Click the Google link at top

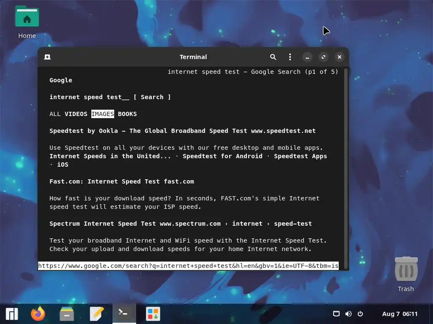pyautogui.click(x=61, y=80)
